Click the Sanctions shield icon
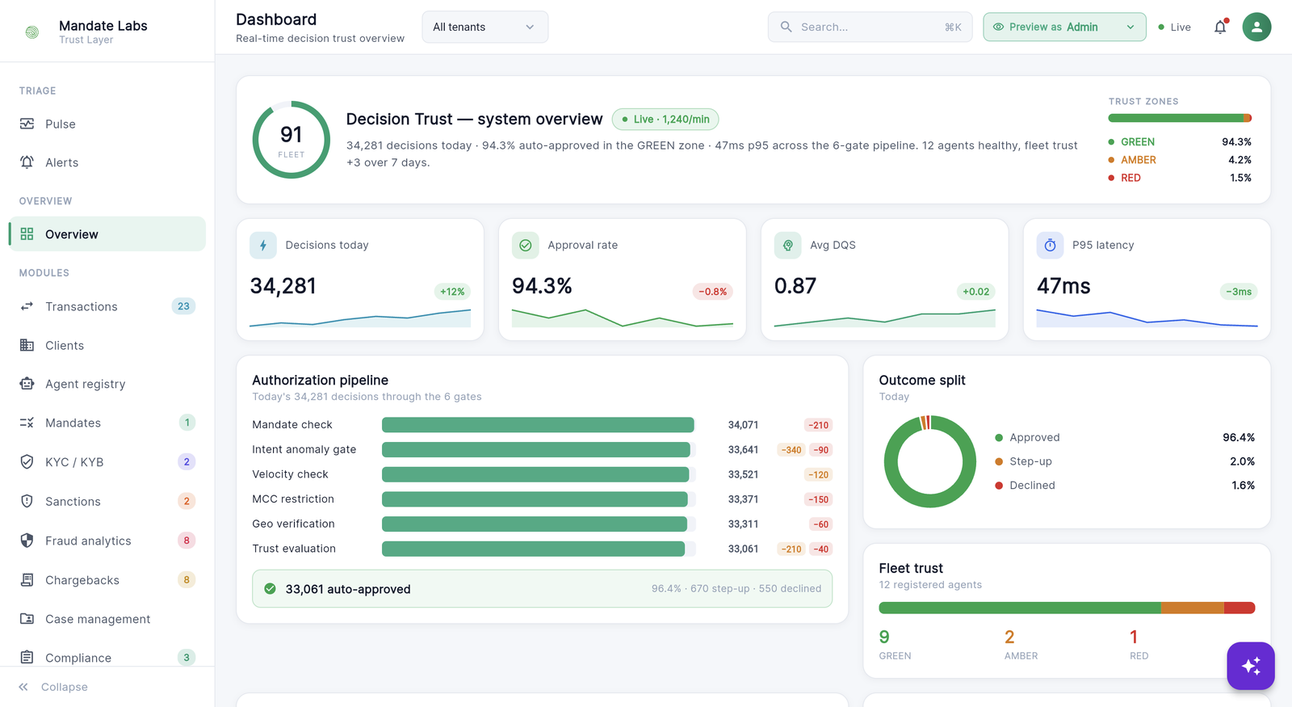Image resolution: width=1292 pixels, height=707 pixels. (x=27, y=501)
